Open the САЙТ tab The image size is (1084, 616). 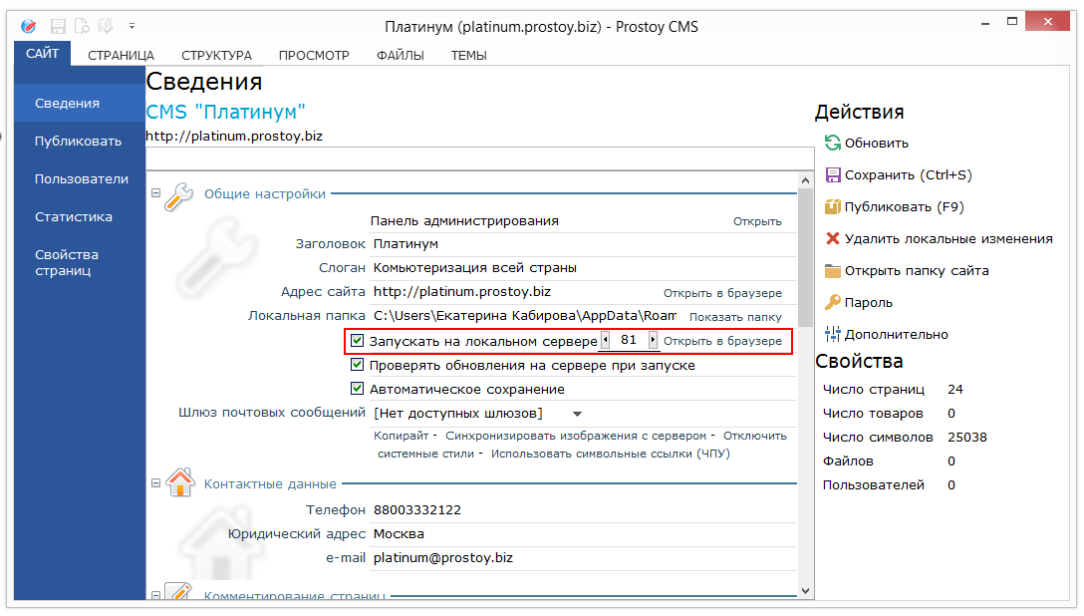click(42, 53)
